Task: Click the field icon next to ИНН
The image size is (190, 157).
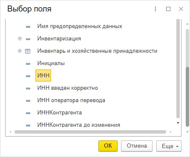Action: pyautogui.click(x=28, y=76)
